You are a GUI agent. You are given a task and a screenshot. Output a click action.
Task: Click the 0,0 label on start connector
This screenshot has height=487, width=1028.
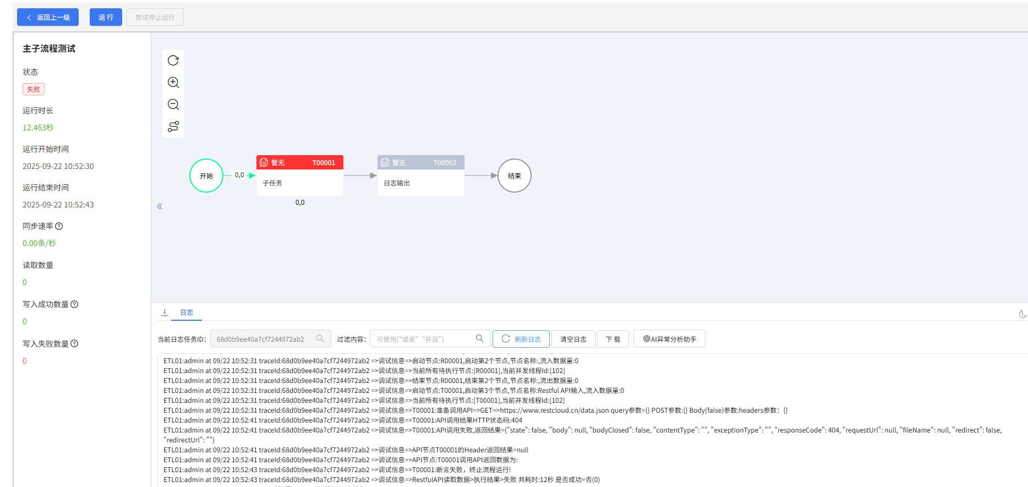click(x=239, y=175)
